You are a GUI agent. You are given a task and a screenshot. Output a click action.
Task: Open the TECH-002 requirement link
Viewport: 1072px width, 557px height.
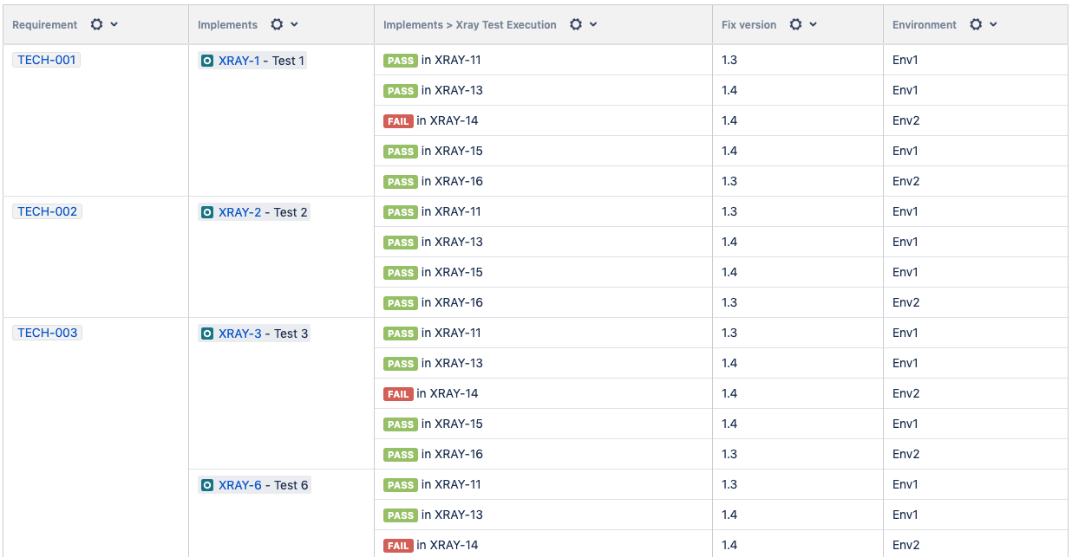[x=47, y=211]
